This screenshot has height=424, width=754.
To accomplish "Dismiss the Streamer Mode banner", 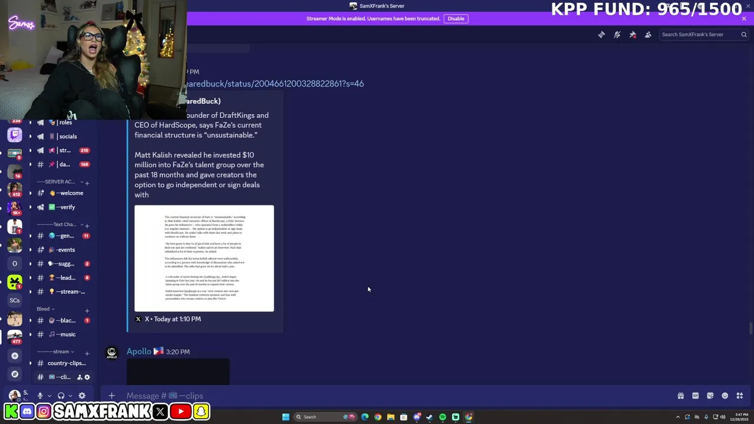I will coord(744,19).
